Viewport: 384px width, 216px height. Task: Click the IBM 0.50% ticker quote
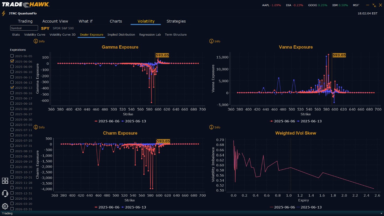[340, 5]
